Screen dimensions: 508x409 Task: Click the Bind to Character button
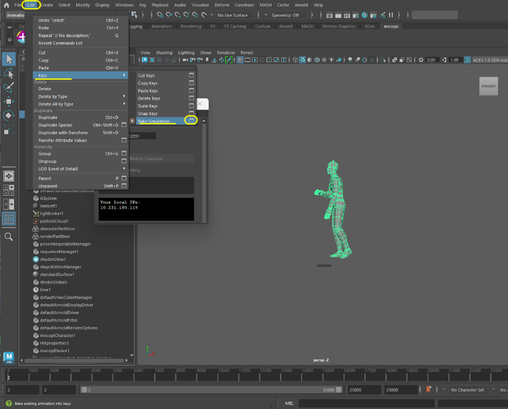point(161,159)
